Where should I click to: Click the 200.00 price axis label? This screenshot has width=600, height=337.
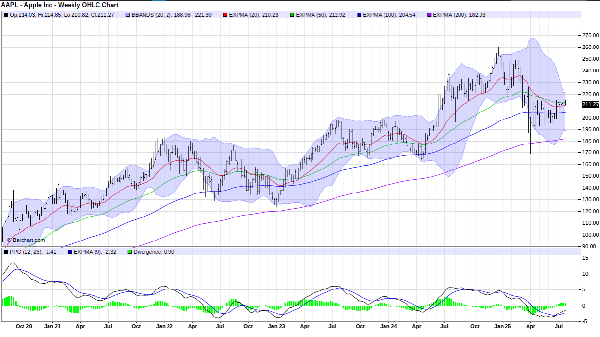(x=591, y=118)
